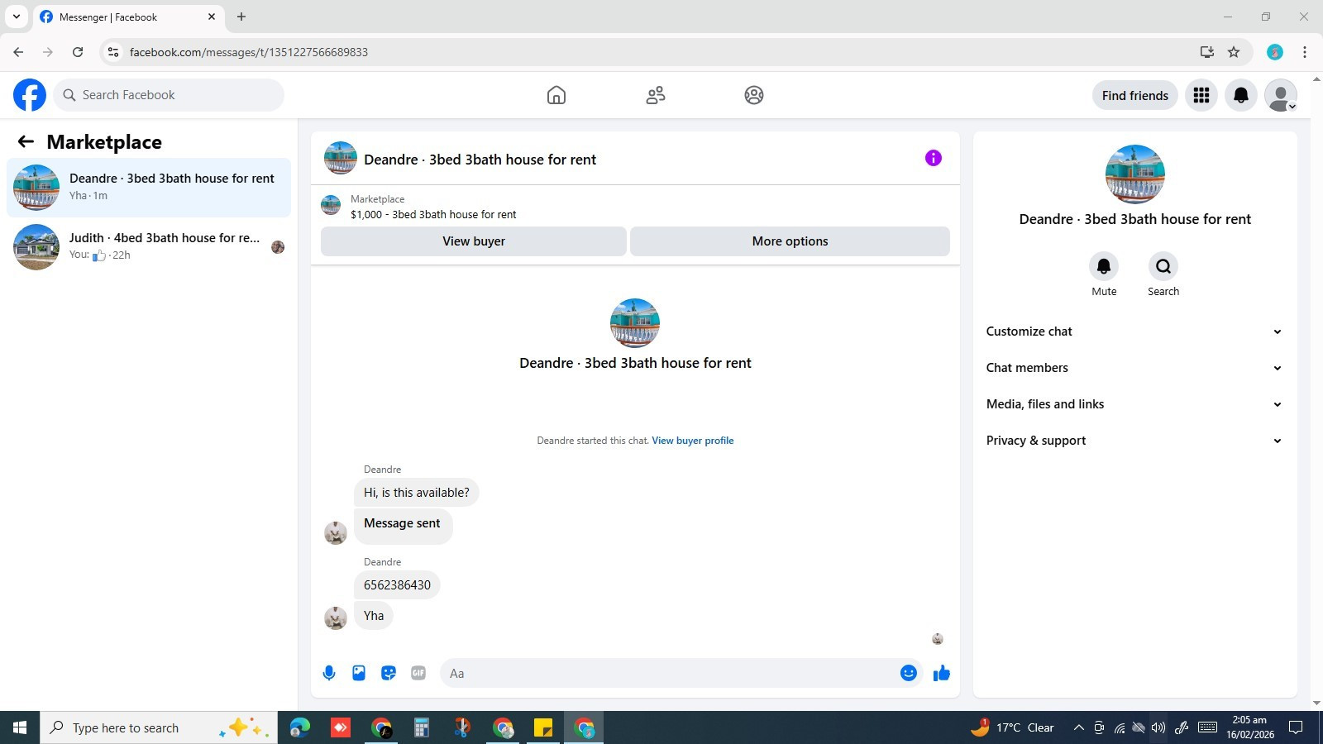1323x744 pixels.
Task: View site information icon in address bar
Action: click(x=113, y=52)
